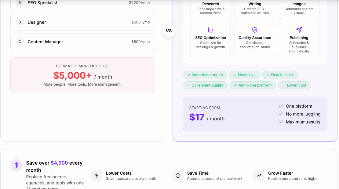
Task: Click 'Schedules & publishes automatically' description
Action: coord(299,47)
